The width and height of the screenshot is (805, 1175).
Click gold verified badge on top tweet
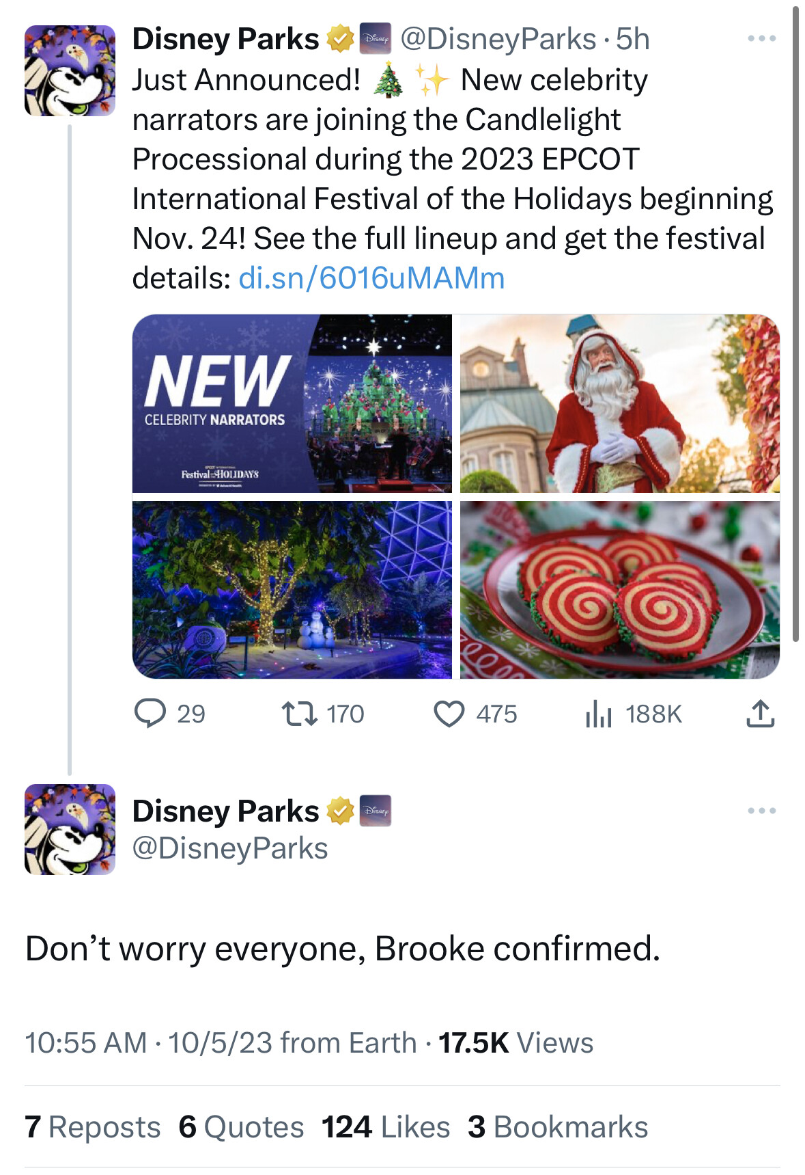pyautogui.click(x=339, y=39)
